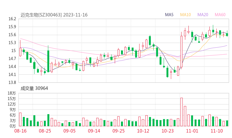Click the 13.8 price axis value
The height and width of the screenshot is (138, 232).
click(12, 82)
